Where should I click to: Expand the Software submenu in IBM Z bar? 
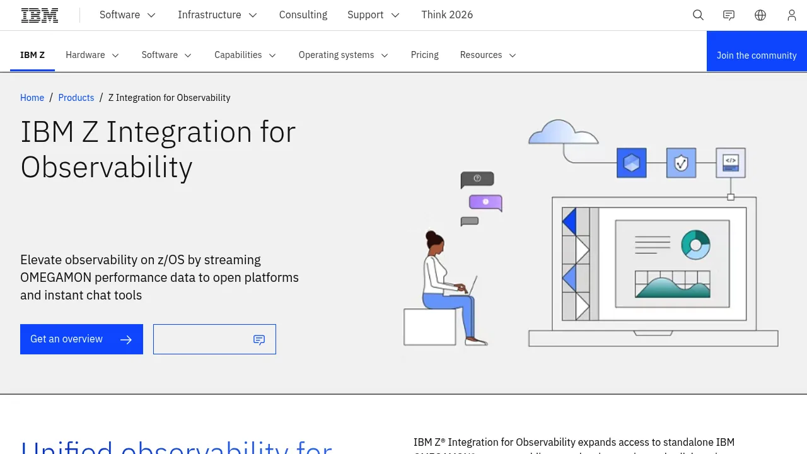[167, 55]
